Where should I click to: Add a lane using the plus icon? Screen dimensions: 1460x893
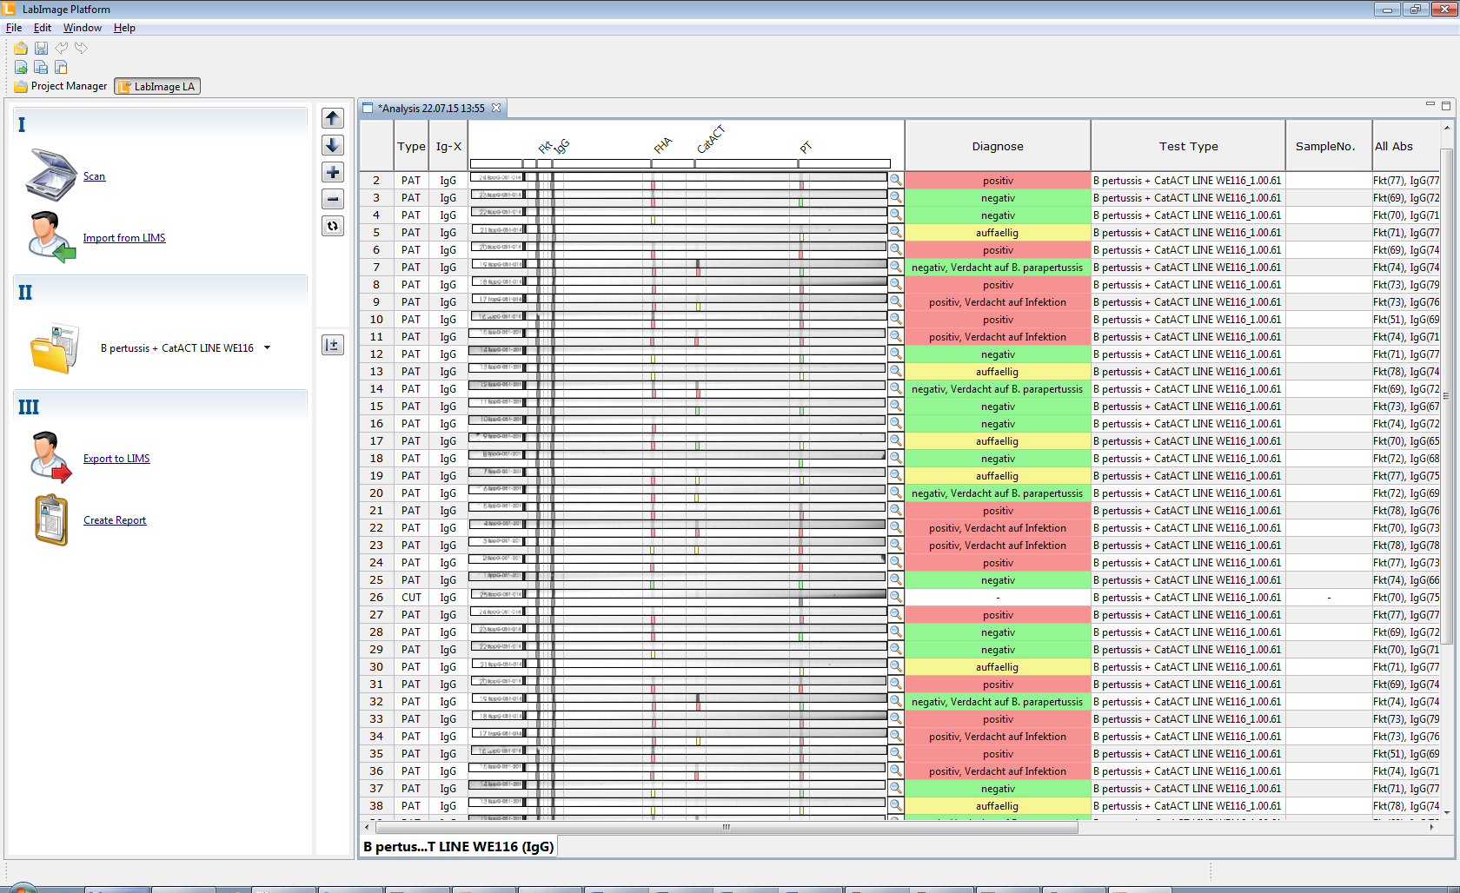click(333, 172)
